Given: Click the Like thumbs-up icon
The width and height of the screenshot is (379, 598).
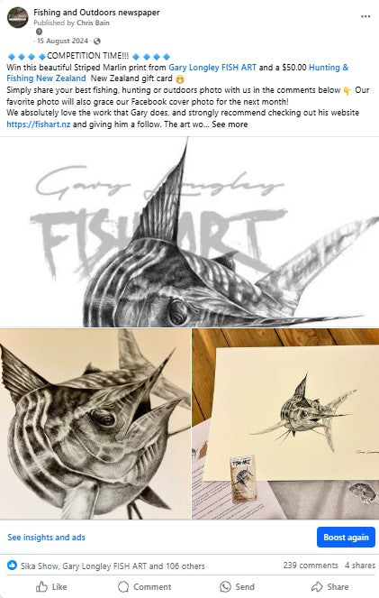Looking at the screenshot, I should (41, 586).
